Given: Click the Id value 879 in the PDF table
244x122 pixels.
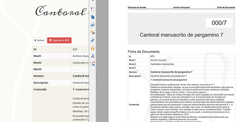Looking at the screenshot, I should pos(152,56).
